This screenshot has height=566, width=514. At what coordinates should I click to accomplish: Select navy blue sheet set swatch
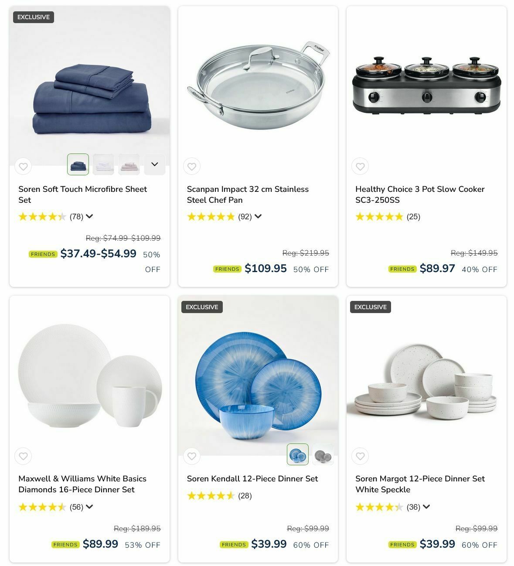coord(78,164)
